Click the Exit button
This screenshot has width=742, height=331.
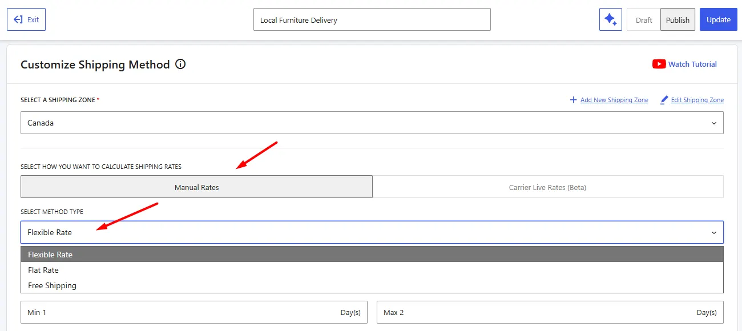pyautogui.click(x=26, y=19)
